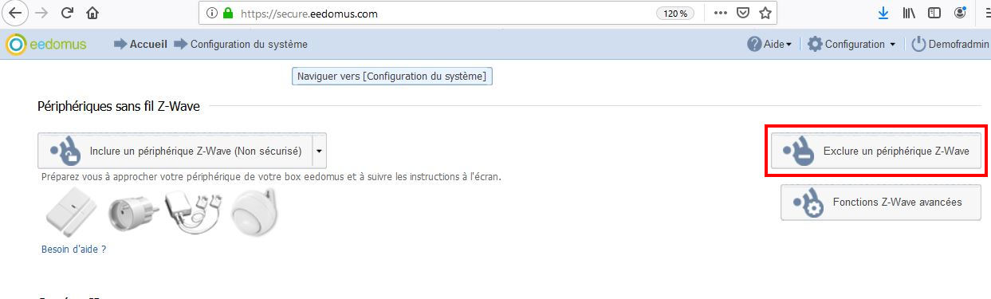This screenshot has height=299, width=991.
Task: Open the Firefox library icon
Action: (x=909, y=13)
